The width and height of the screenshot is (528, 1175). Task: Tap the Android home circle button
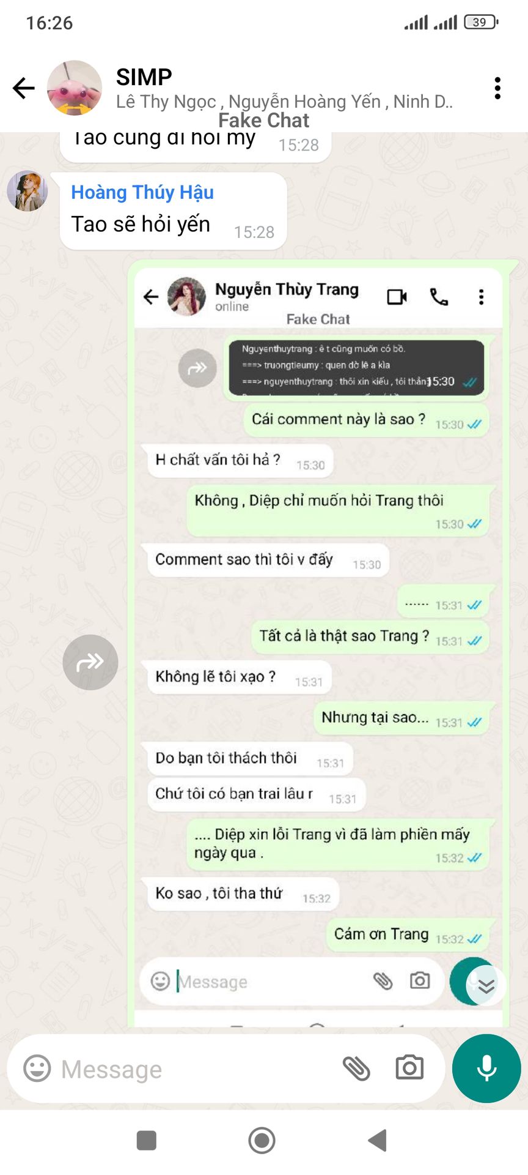[262, 1140]
